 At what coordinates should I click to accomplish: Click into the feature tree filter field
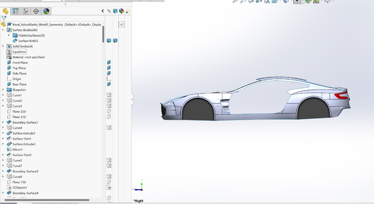coord(55,18)
